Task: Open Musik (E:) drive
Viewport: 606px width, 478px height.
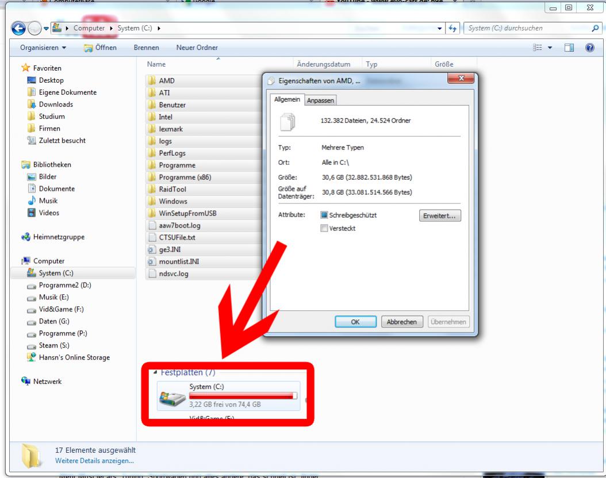Action: pos(53,297)
